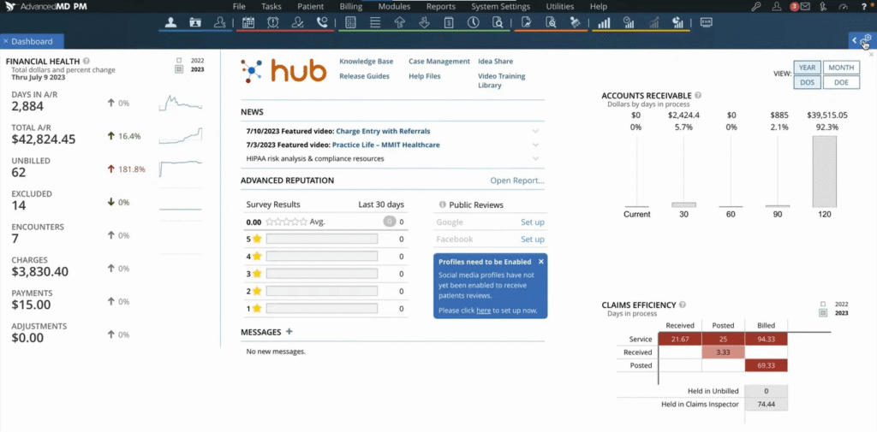The image size is (877, 432).
Task: Toggle 2022 checkbox in Claims Efficiency
Action: click(x=823, y=304)
